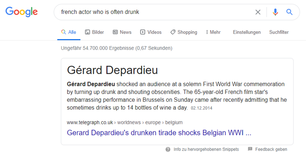Submit search using the magnifying glass icon
Viewport: 306px width, 159px height.
[x=289, y=12]
